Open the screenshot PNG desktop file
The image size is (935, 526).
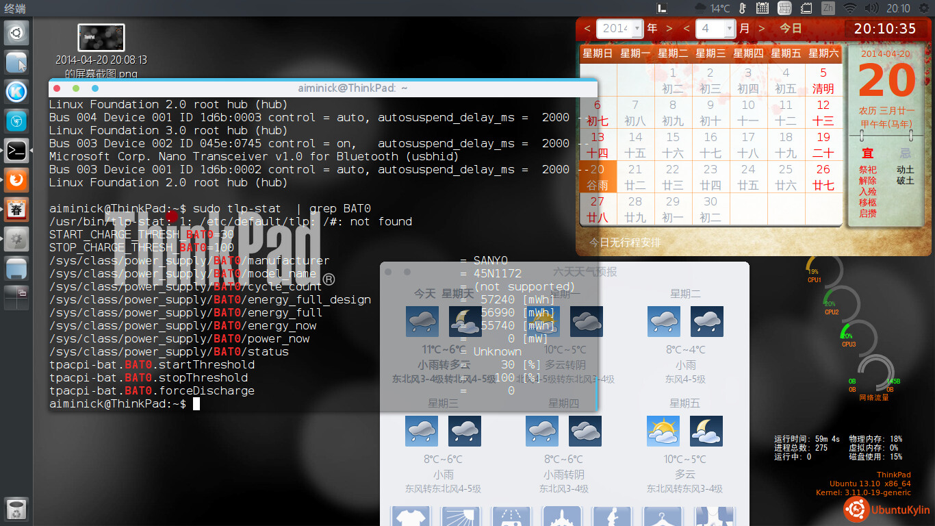point(101,38)
